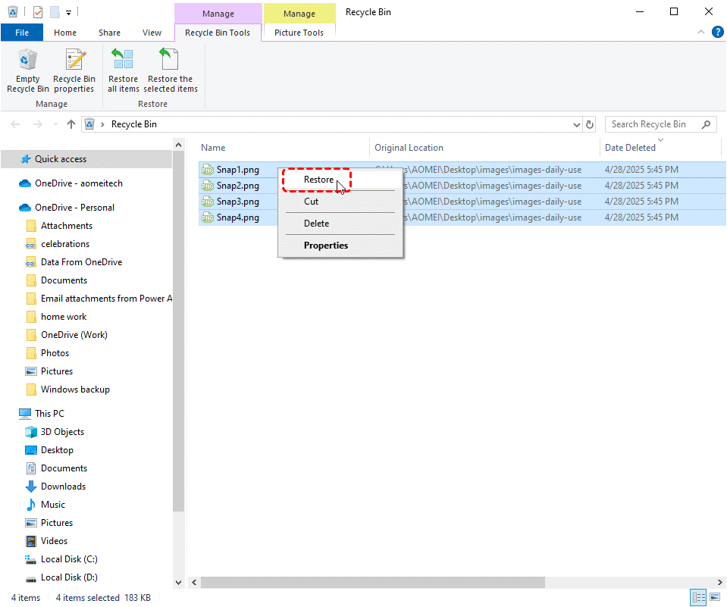Collapse the ribbon with the chevron
The height and width of the screenshot is (607, 727).
tap(701, 33)
